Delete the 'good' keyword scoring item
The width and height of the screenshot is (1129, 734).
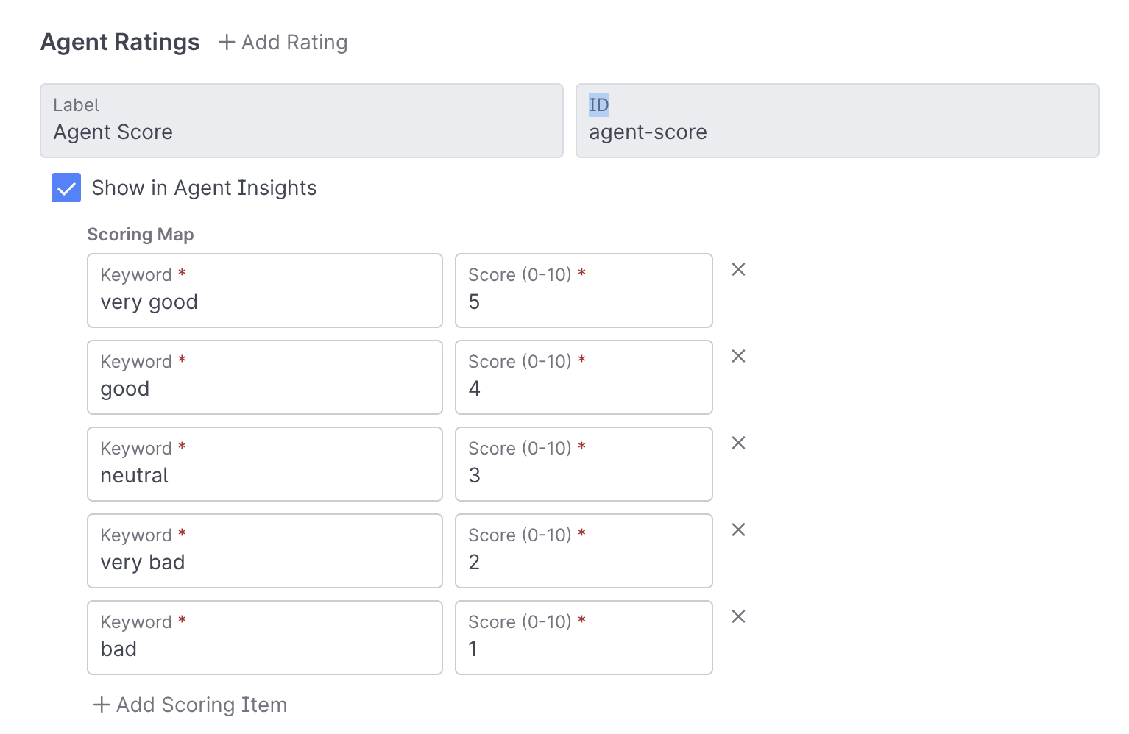(x=738, y=357)
